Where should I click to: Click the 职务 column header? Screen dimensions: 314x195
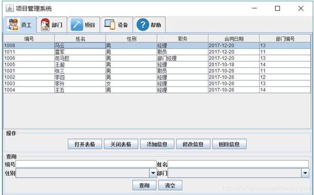183,38
